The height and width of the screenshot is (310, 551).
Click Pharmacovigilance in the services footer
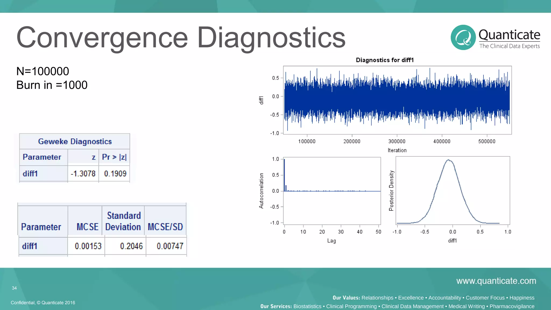click(x=512, y=306)
